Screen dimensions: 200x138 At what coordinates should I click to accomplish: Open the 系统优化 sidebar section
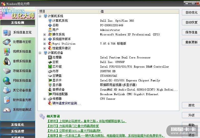18,124
